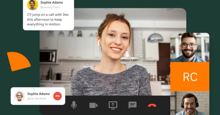Hang up using the toolbar's red phone
The image size is (220, 115).
pyautogui.click(x=152, y=105)
